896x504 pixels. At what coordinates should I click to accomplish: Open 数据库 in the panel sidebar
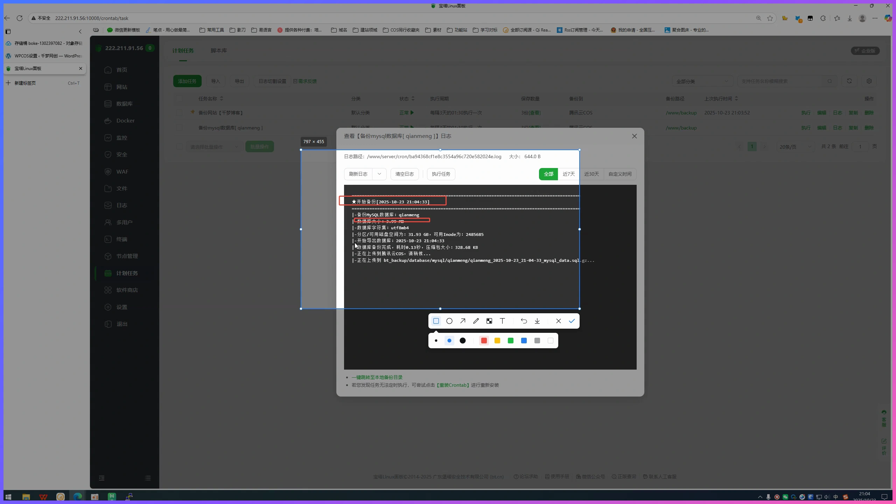tap(124, 104)
